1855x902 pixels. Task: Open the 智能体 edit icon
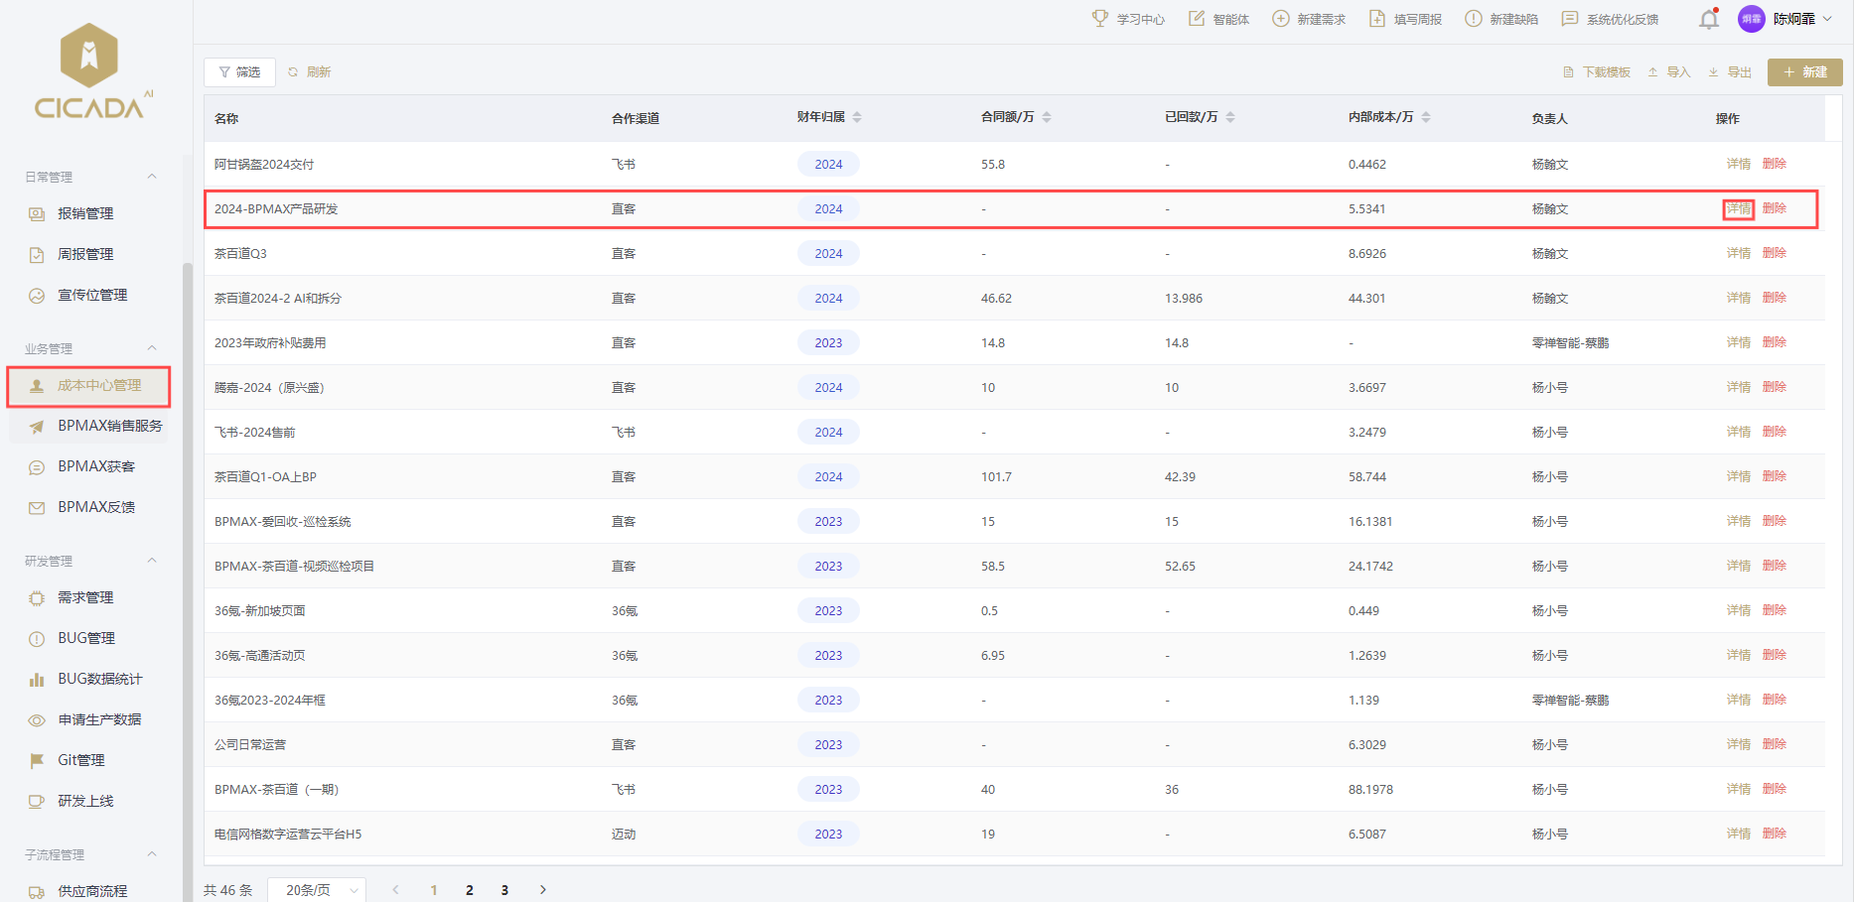point(1197,18)
